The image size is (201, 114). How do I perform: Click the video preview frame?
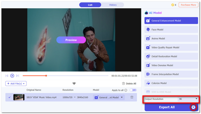click(71, 40)
